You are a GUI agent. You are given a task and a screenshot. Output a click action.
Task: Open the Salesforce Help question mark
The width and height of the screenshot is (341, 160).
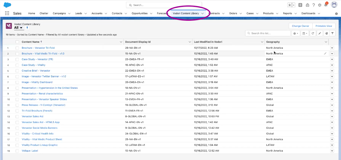click(313, 5)
